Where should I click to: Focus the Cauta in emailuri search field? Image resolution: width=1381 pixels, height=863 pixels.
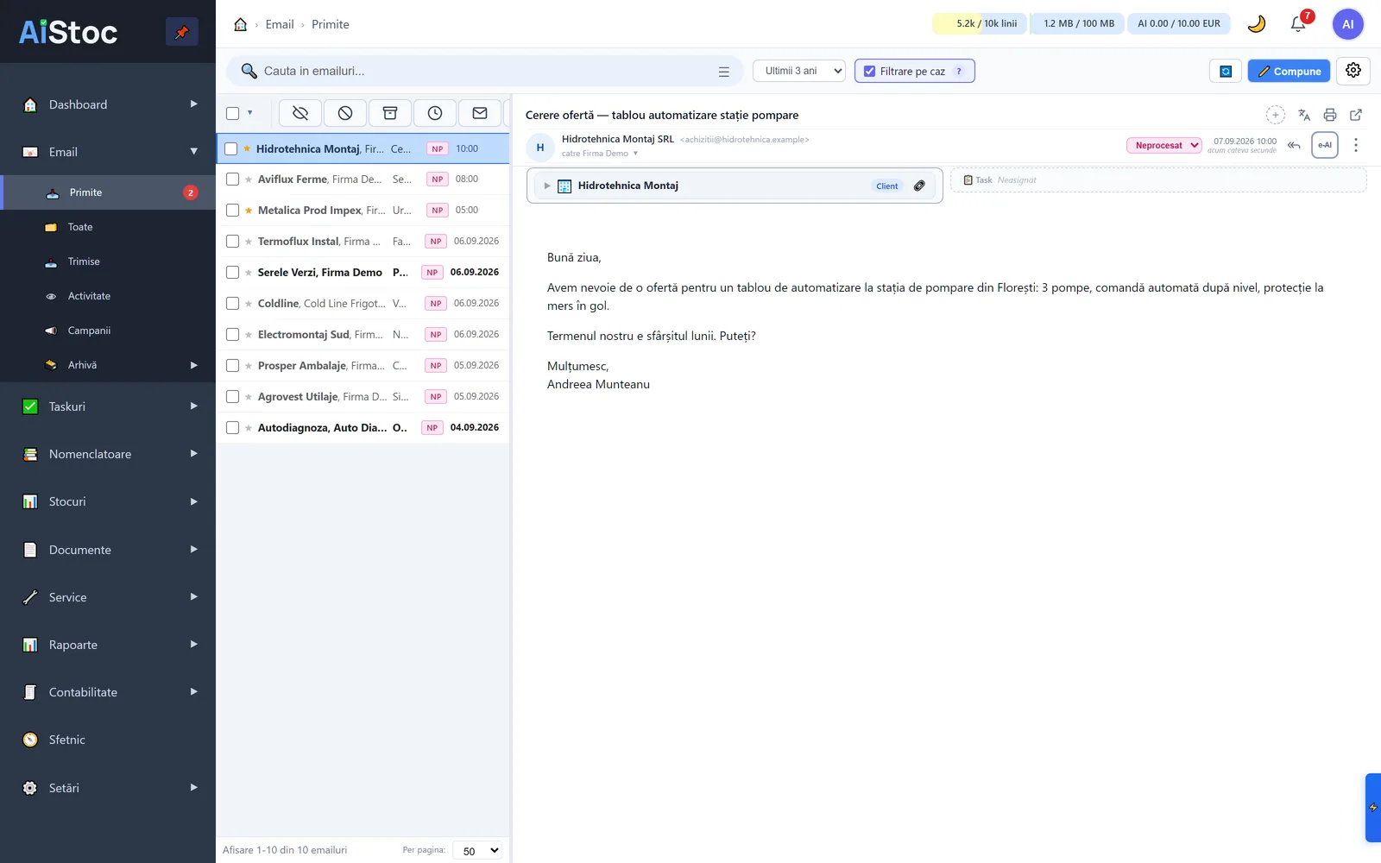[485, 71]
